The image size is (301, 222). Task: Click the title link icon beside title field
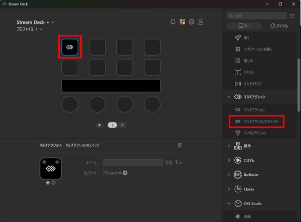(169, 162)
